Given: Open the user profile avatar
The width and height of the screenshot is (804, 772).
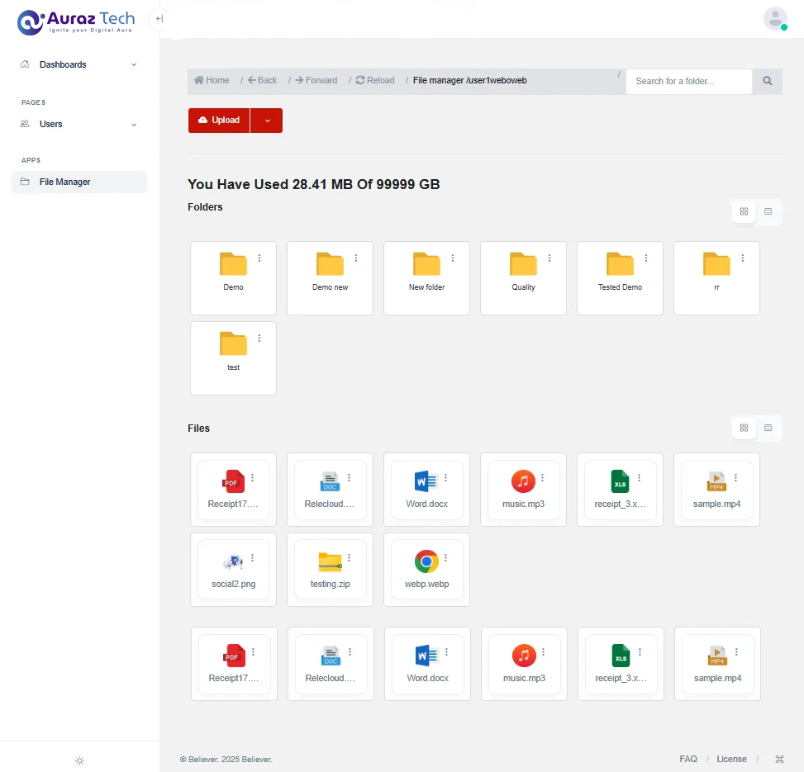Looking at the screenshot, I should pyautogui.click(x=774, y=19).
